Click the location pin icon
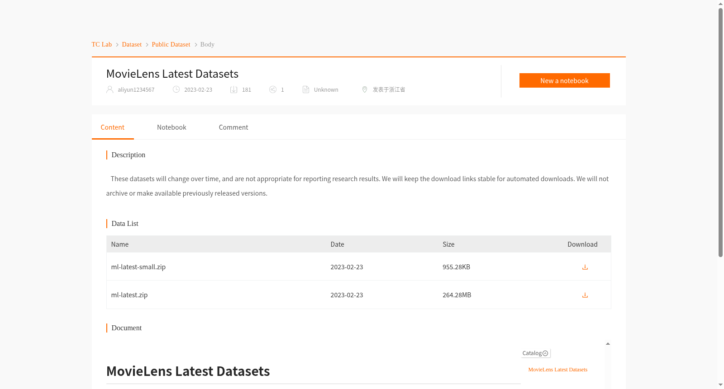The height and width of the screenshot is (389, 724). coord(365,89)
